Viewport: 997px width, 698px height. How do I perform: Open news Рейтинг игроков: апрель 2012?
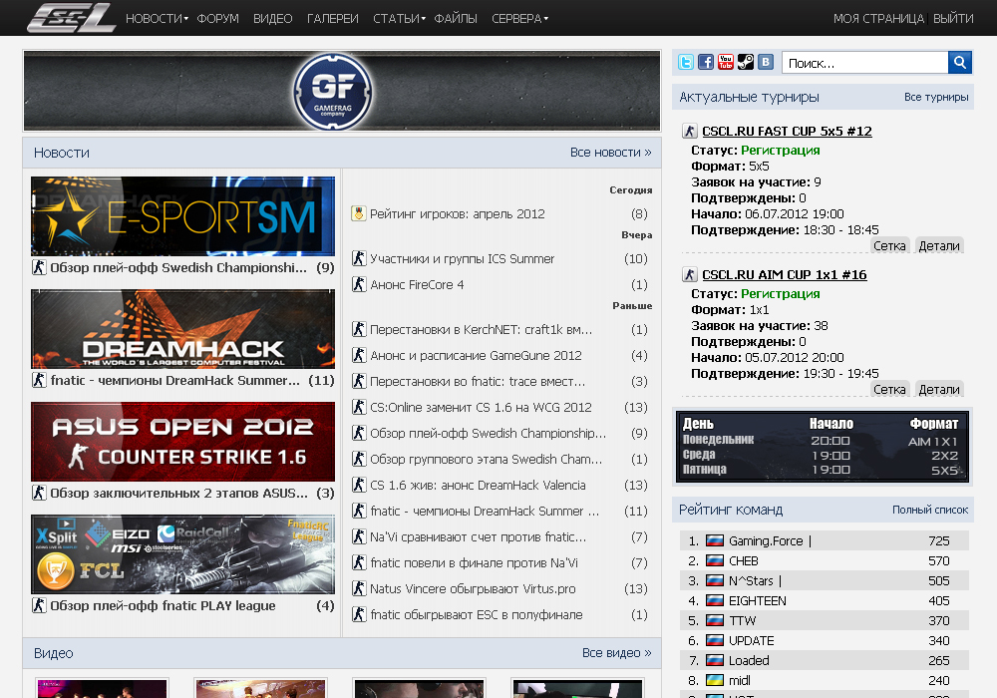pos(458,214)
